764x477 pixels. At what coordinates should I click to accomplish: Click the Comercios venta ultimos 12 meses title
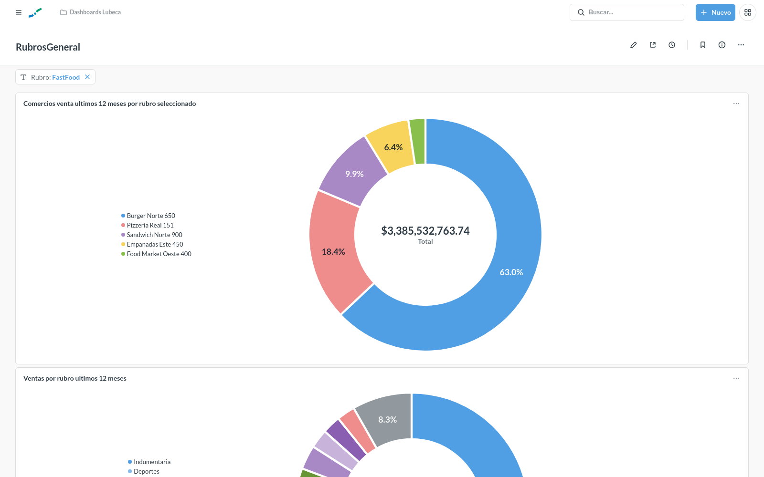pyautogui.click(x=109, y=104)
